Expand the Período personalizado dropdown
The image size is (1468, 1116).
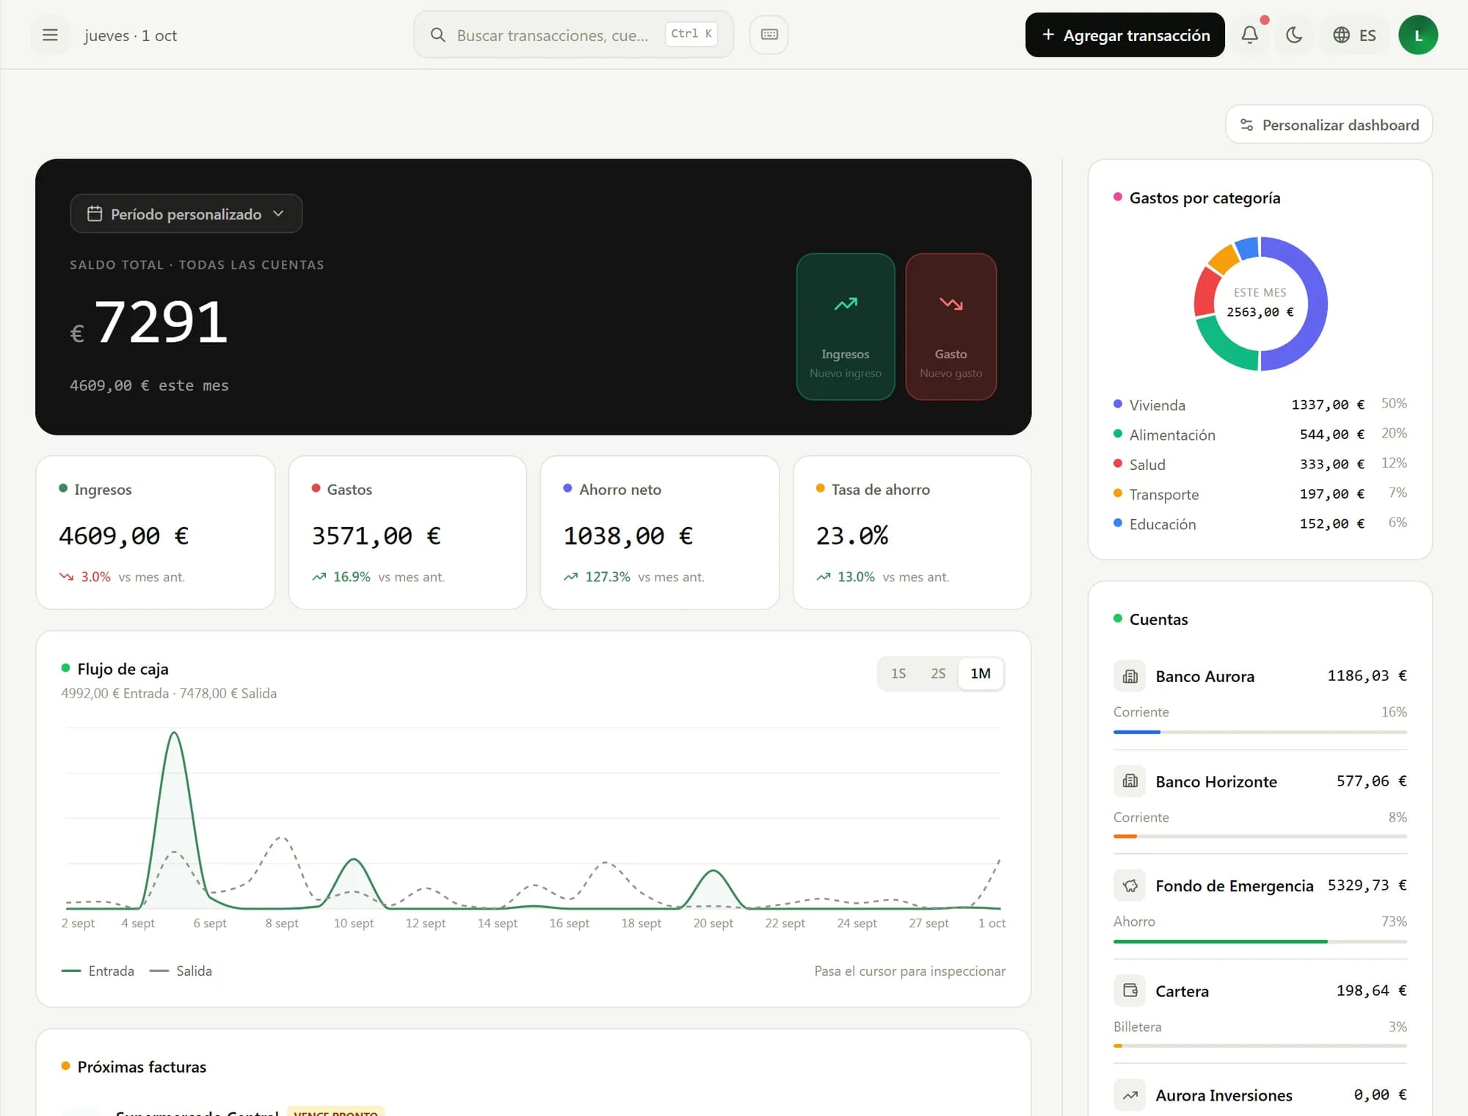186,214
